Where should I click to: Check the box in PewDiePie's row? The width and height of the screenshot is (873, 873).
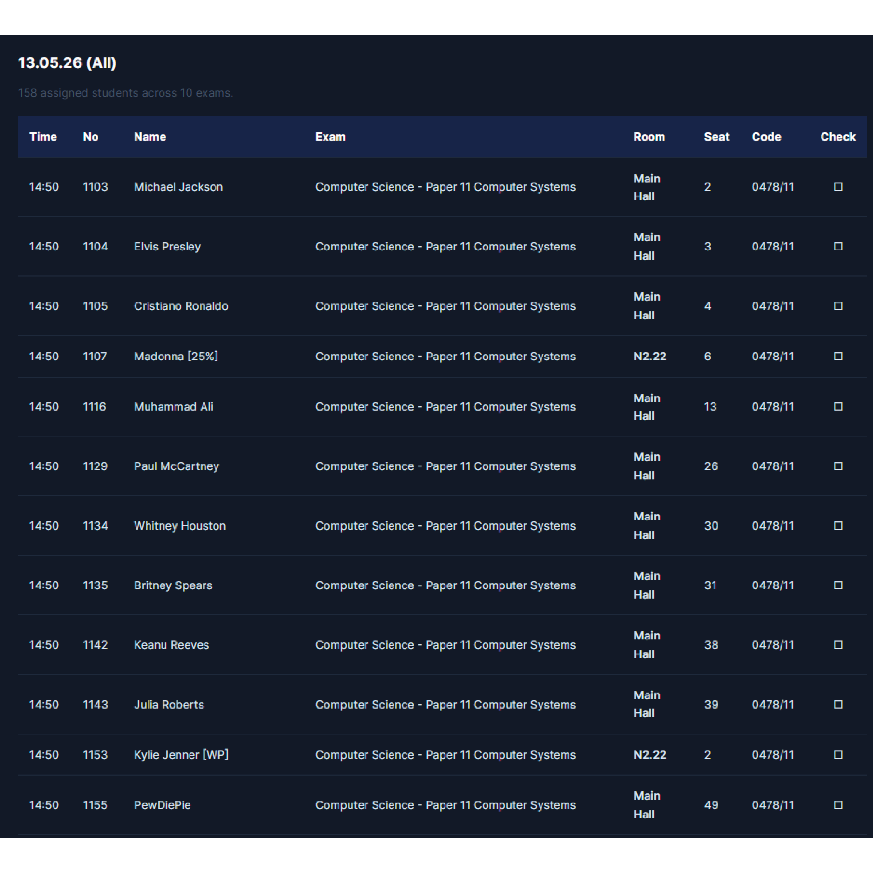pos(838,805)
